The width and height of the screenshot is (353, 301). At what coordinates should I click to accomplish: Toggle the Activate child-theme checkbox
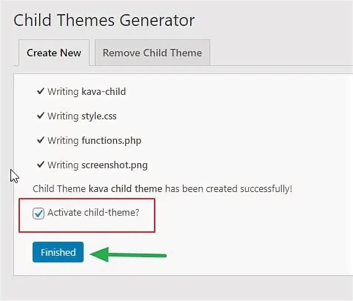(x=38, y=214)
